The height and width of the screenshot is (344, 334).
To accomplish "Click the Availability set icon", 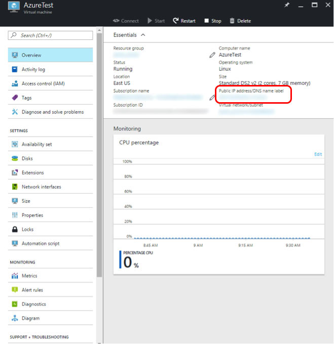I will [15, 144].
